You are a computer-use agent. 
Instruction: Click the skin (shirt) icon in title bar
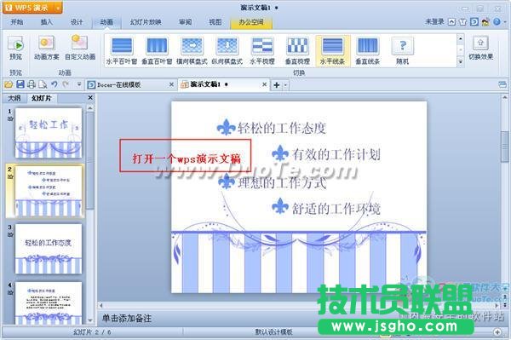click(x=462, y=22)
